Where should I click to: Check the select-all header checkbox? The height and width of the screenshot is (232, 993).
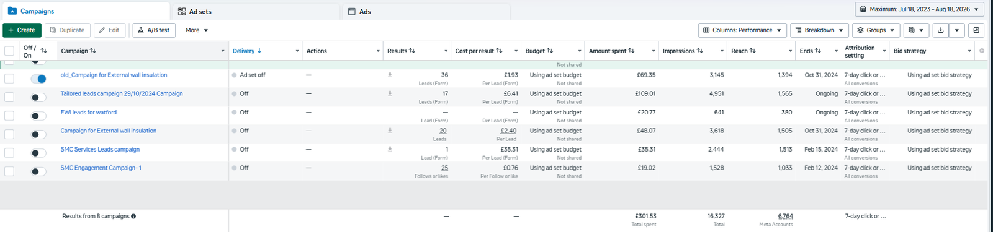[x=9, y=51]
